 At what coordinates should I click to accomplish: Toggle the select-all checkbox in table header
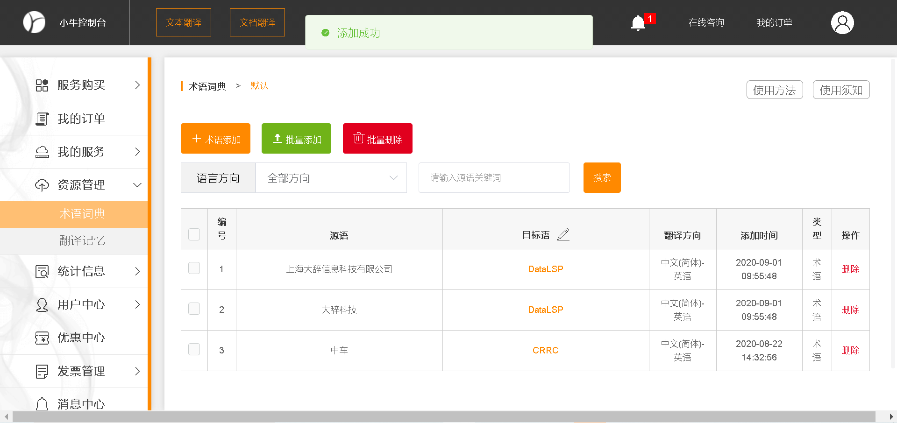click(194, 234)
